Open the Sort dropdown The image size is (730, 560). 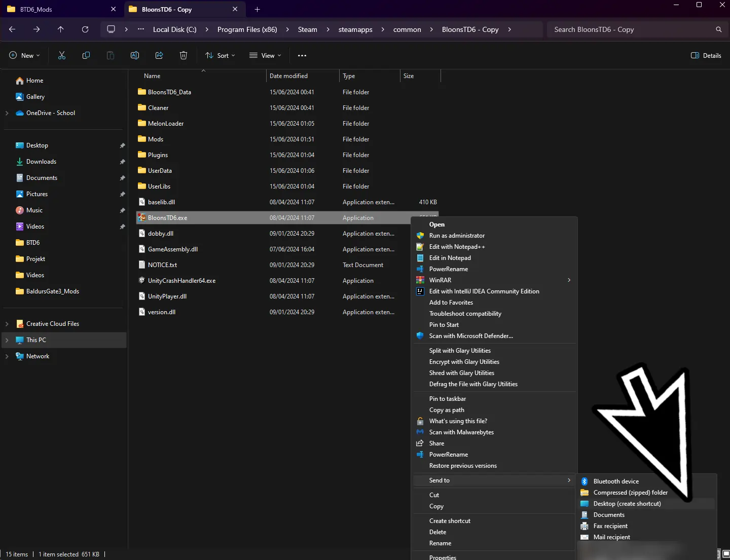[x=220, y=55]
